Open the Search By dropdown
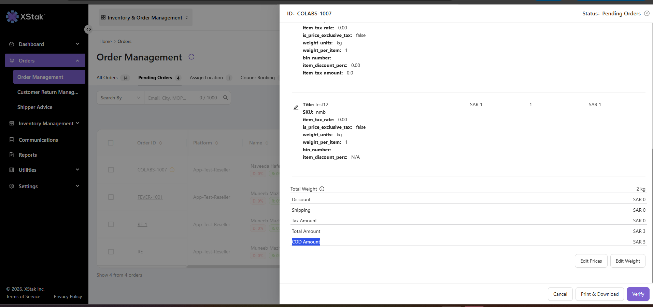The height and width of the screenshot is (307, 653). click(120, 98)
